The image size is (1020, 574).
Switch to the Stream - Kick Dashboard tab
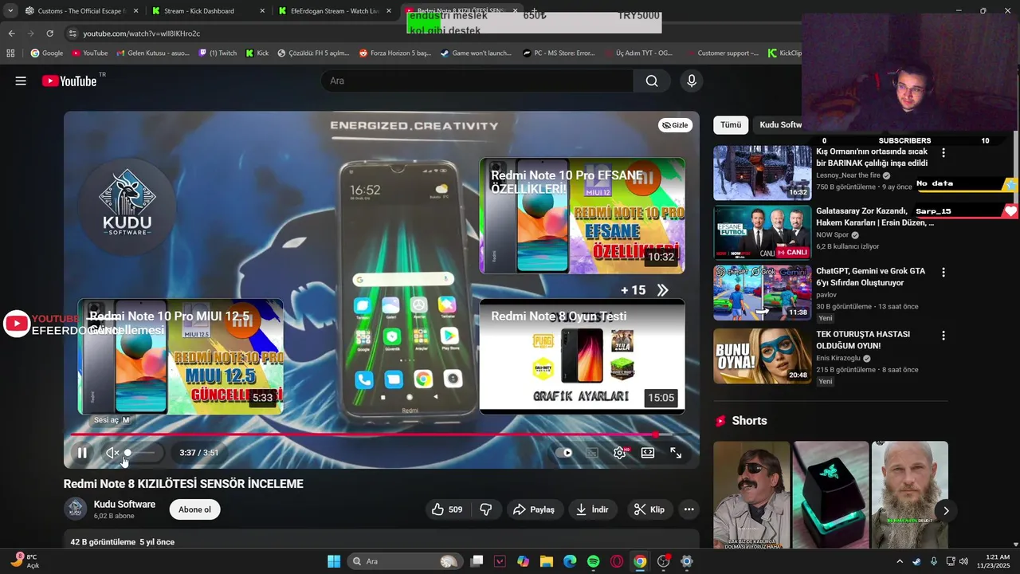(207, 11)
